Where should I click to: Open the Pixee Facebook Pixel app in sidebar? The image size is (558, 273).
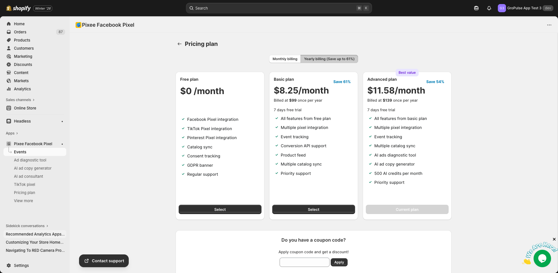(x=33, y=144)
